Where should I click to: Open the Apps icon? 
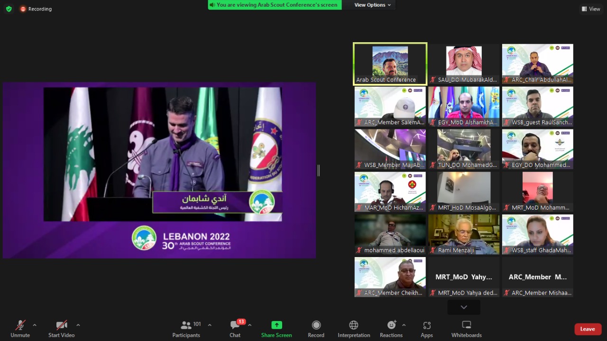[427, 325]
